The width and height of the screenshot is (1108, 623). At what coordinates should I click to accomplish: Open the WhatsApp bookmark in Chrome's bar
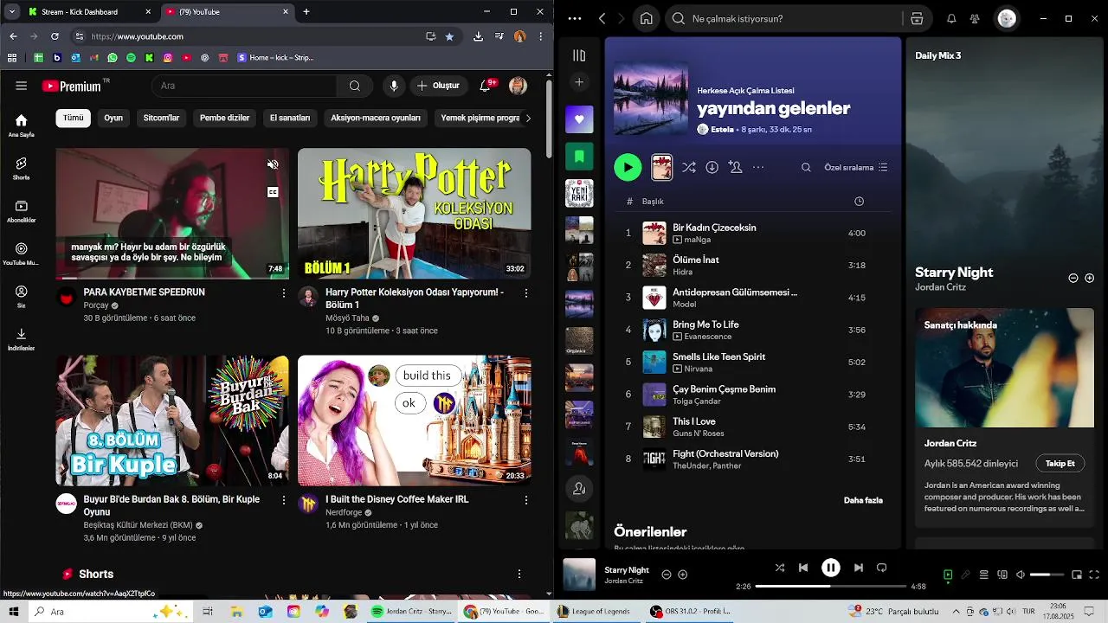113,58
